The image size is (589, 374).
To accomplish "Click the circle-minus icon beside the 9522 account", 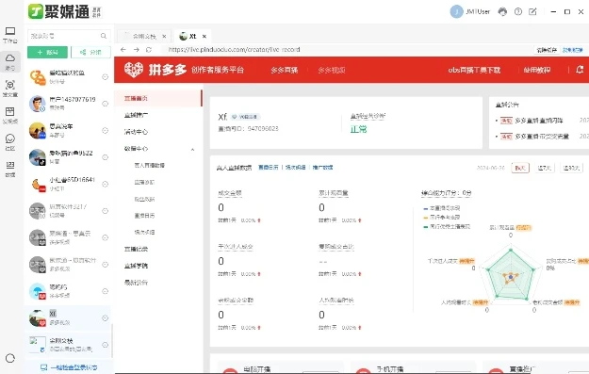I will click(x=106, y=157).
